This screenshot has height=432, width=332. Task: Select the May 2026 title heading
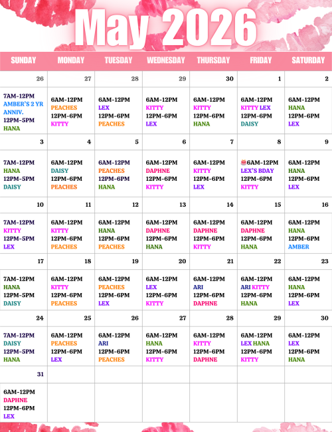(x=166, y=27)
